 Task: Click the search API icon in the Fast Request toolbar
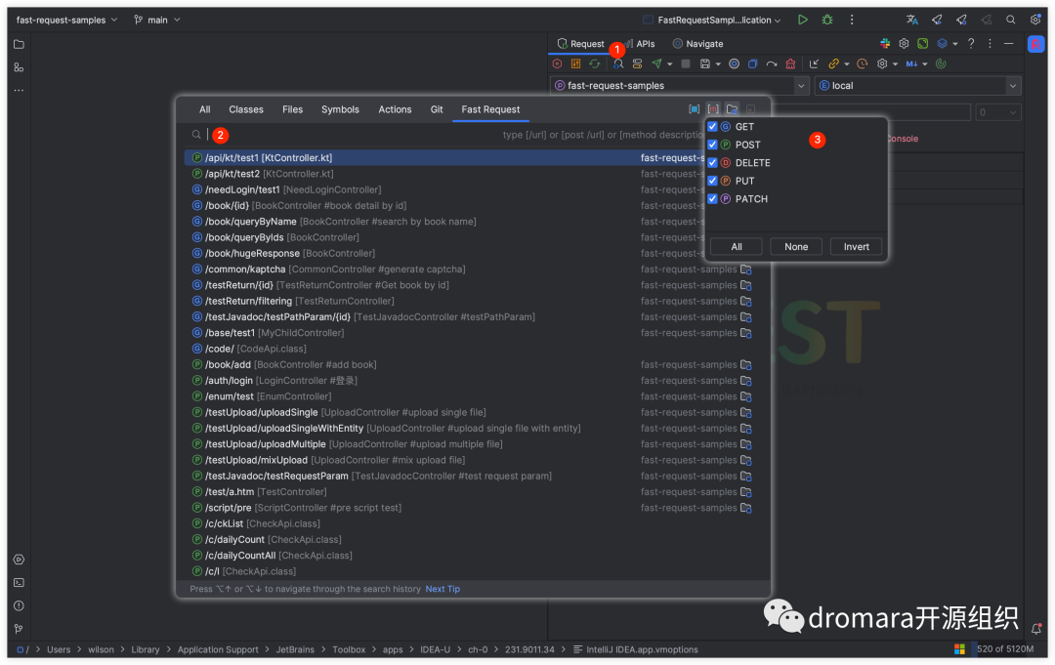click(617, 63)
